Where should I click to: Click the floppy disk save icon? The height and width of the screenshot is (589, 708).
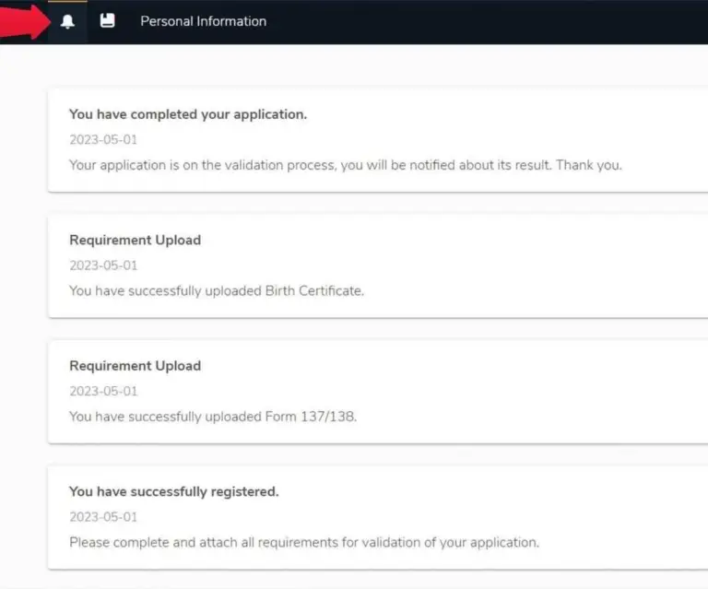click(107, 20)
